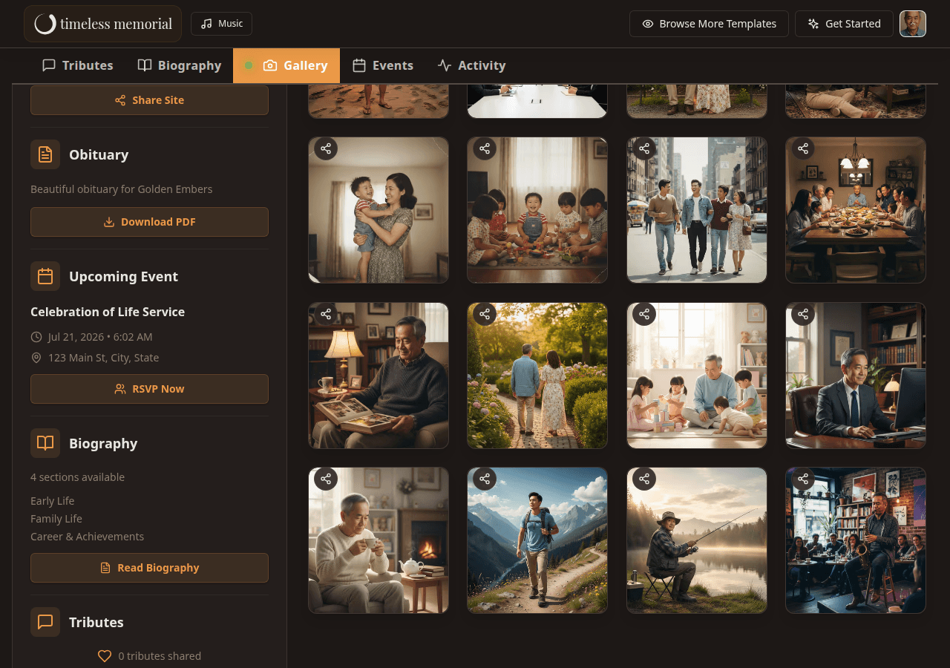
Task: Click share icon on man drinking tea photo
Action: pyautogui.click(x=326, y=479)
